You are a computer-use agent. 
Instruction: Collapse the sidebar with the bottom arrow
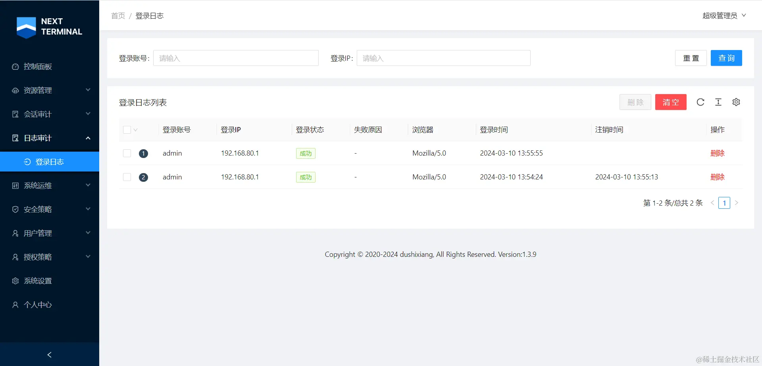tap(50, 354)
